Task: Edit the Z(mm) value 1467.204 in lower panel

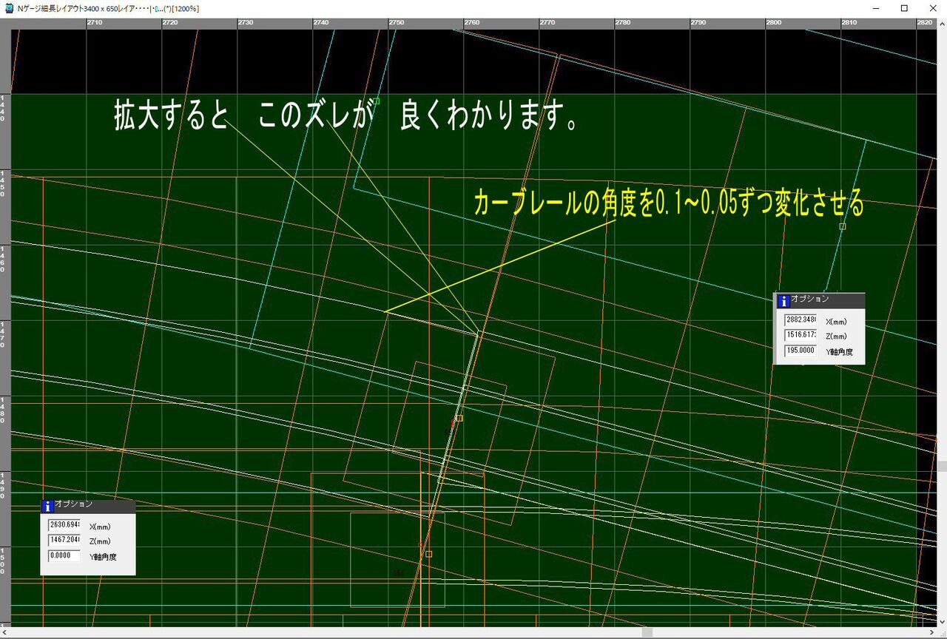Action: (x=64, y=541)
